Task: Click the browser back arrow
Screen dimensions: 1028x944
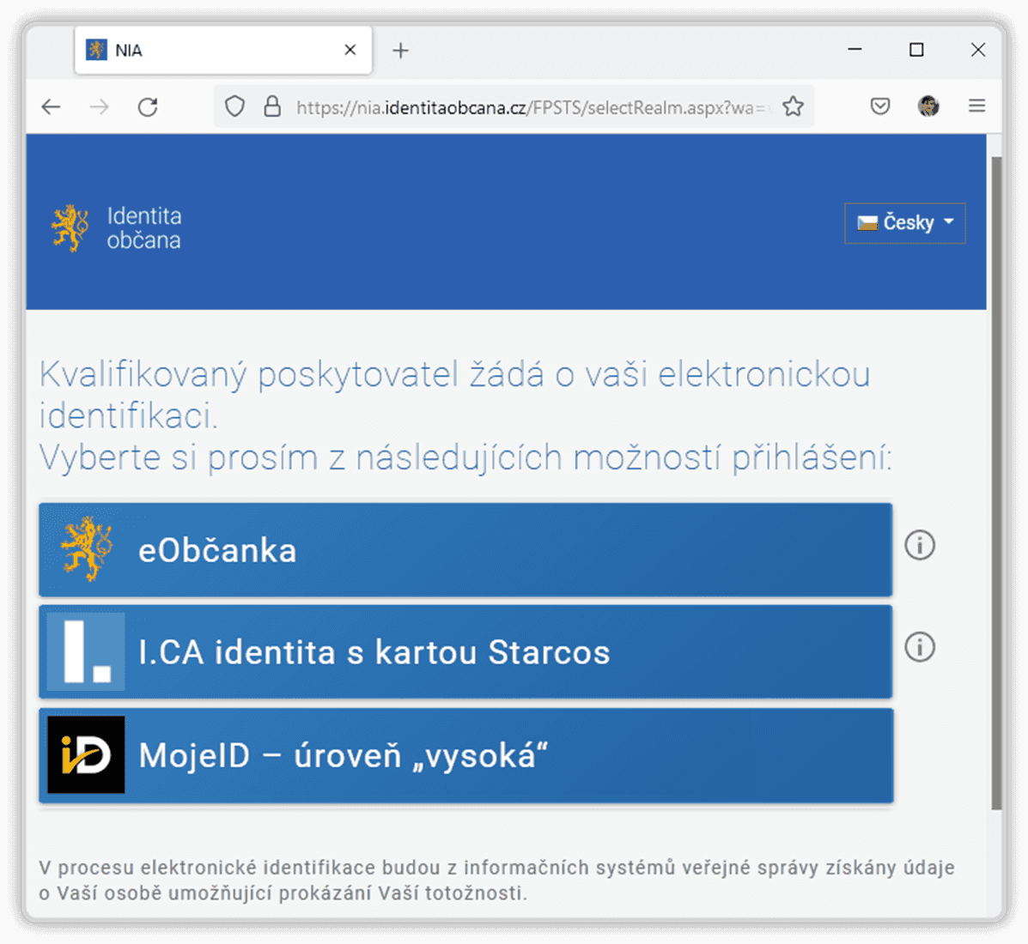Action: 52,106
